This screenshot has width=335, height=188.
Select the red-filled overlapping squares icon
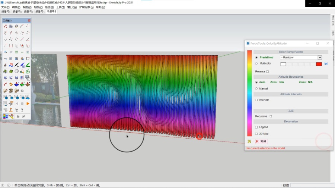pos(22,46)
